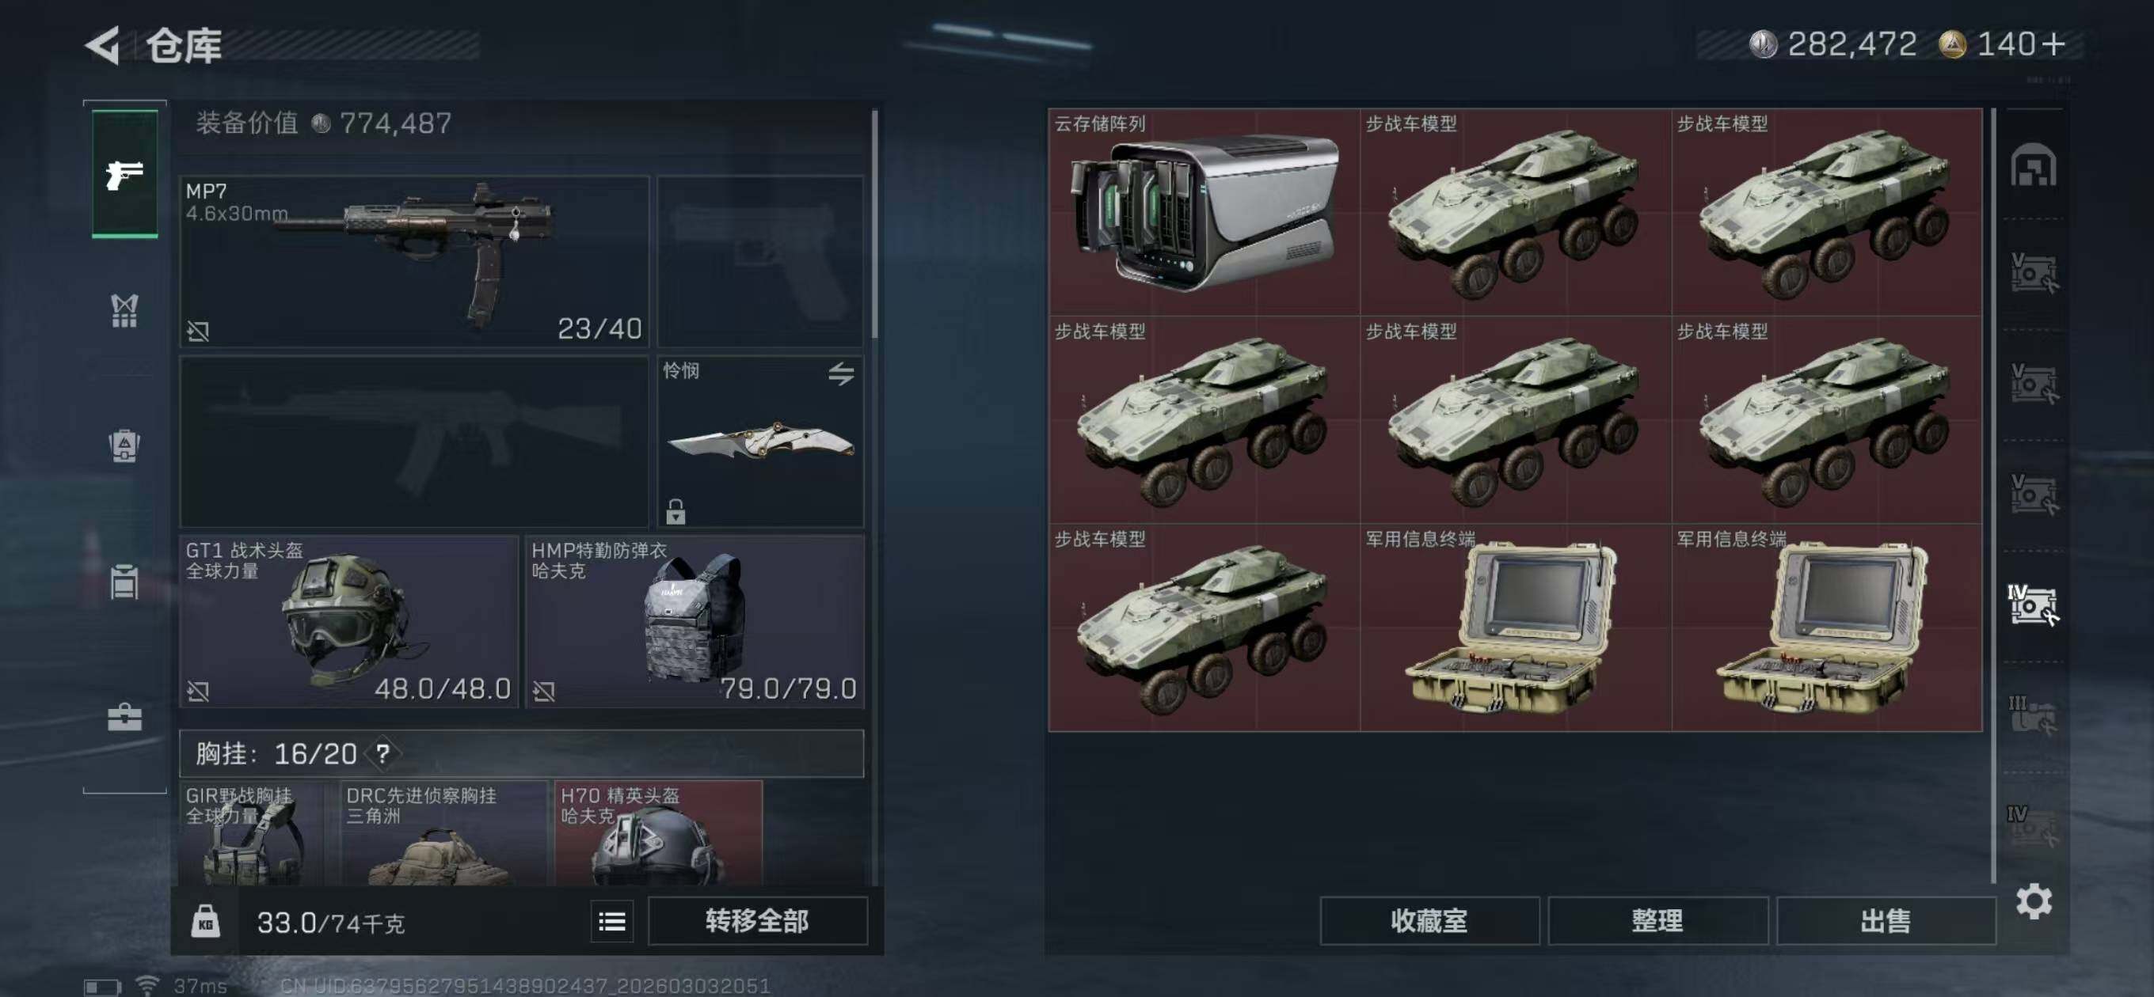Image resolution: width=2154 pixels, height=997 pixels.
Task: Switch to the highlighted IV storage box icon
Action: (x=2034, y=605)
